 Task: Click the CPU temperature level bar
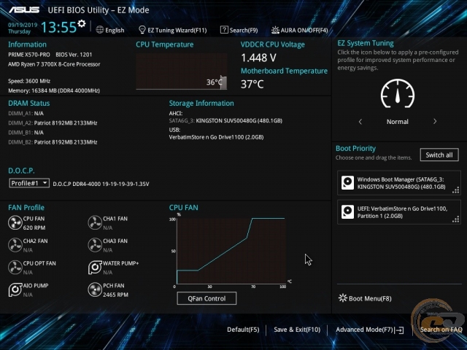point(223,82)
